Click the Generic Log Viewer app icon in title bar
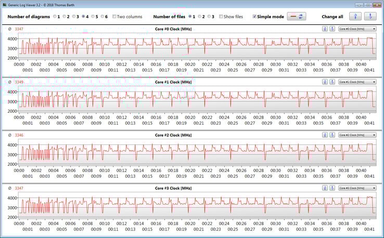The height and width of the screenshot is (238, 384). tap(4, 5)
